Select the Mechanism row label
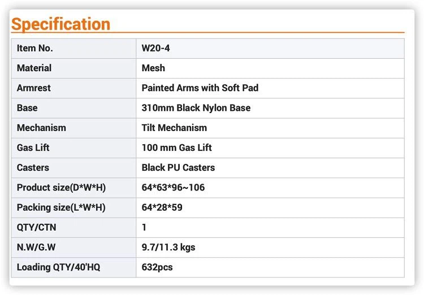The height and width of the screenshot is (295, 424). (x=41, y=128)
